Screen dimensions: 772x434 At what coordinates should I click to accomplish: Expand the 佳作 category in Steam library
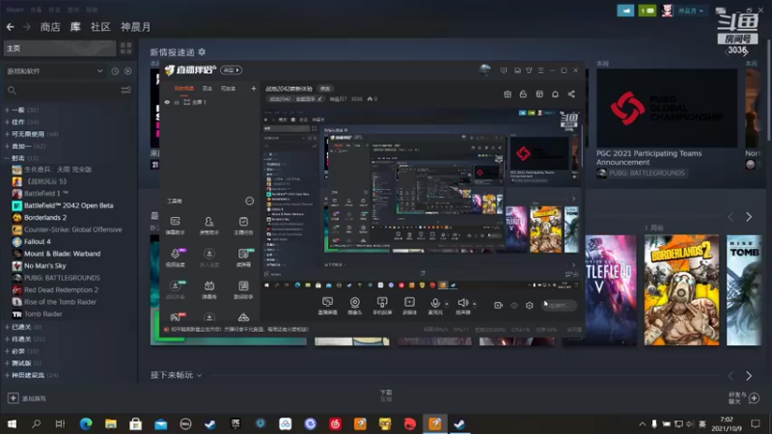pos(7,122)
